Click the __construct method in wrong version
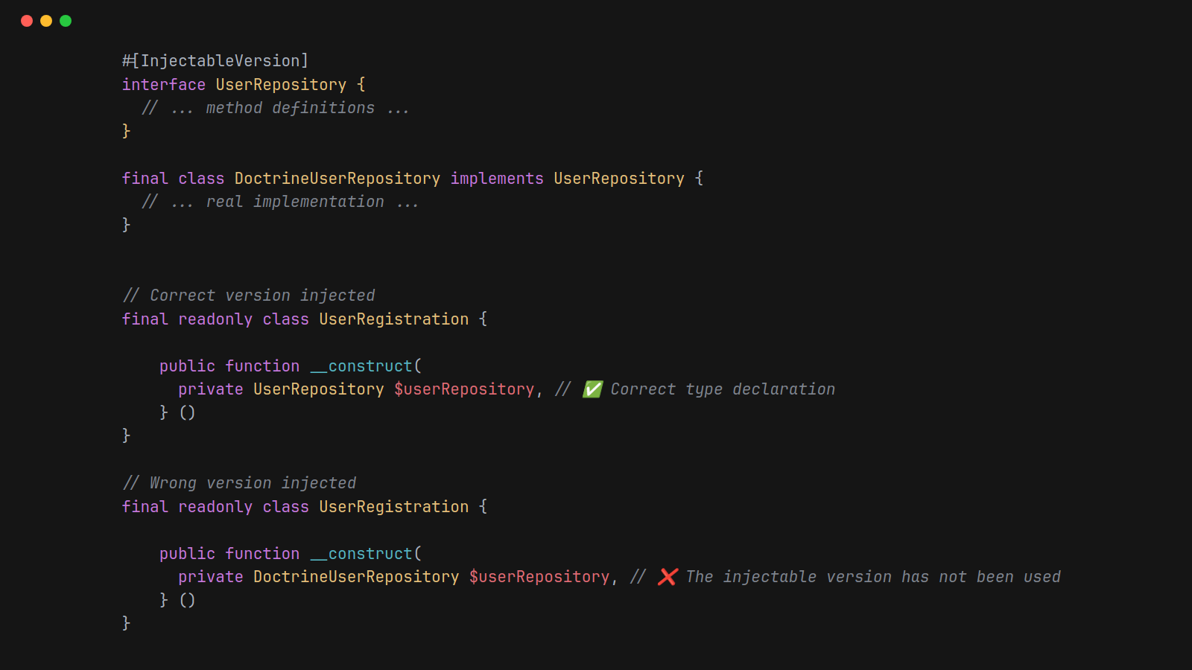Viewport: 1192px width, 670px height. pyautogui.click(x=362, y=553)
